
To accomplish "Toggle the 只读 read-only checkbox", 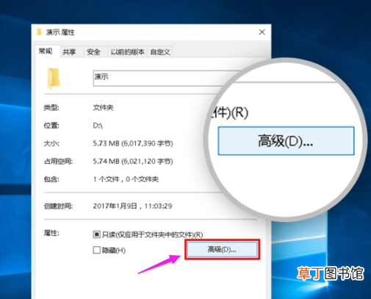I will pos(97,234).
